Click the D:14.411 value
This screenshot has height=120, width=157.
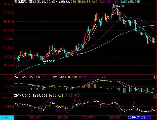(56, 96)
